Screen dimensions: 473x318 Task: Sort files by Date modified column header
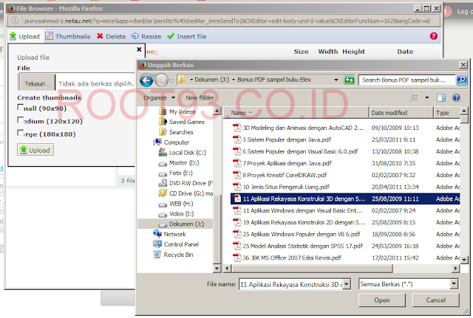(x=401, y=113)
